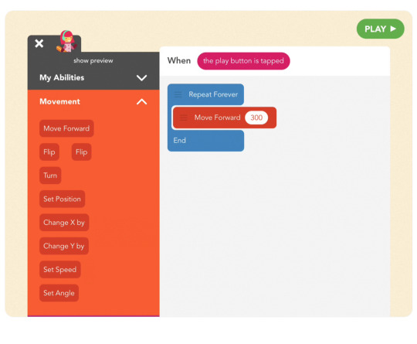The height and width of the screenshot is (344, 417).
Task: Tap the green PLAY button
Action: pos(380,29)
